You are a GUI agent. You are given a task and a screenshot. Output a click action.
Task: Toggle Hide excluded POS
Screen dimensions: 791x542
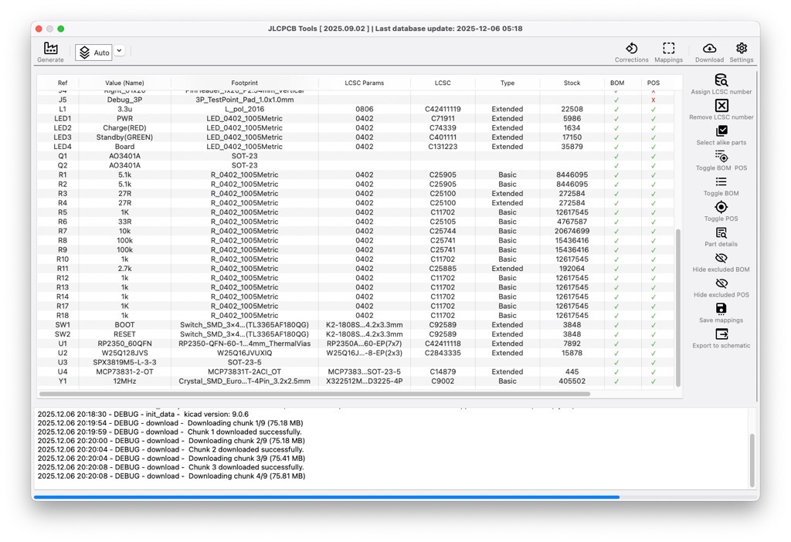tap(721, 284)
